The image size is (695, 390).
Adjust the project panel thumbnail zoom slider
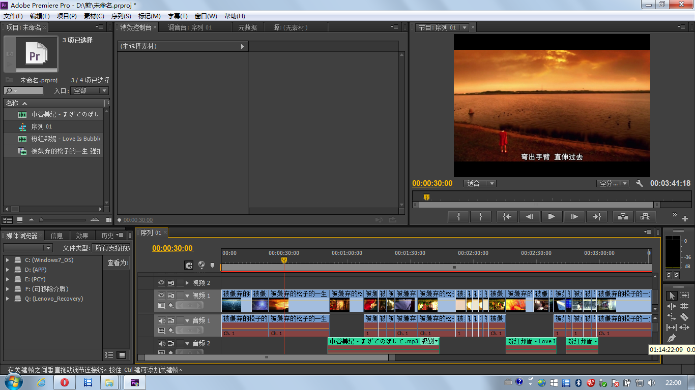pyautogui.click(x=41, y=220)
